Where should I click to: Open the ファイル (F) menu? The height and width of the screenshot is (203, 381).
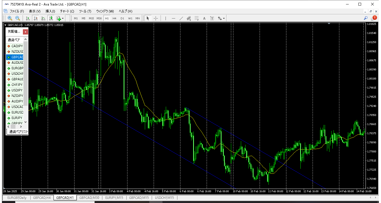tap(17, 11)
